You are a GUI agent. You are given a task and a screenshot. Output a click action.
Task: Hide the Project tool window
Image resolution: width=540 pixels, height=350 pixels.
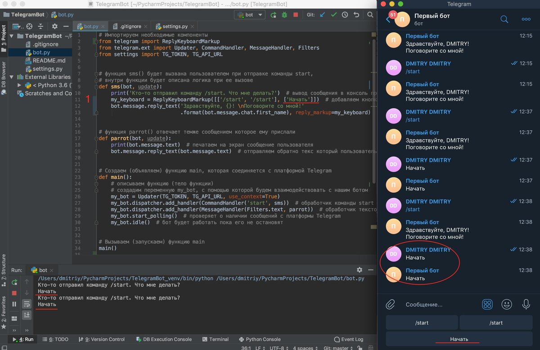[66, 27]
